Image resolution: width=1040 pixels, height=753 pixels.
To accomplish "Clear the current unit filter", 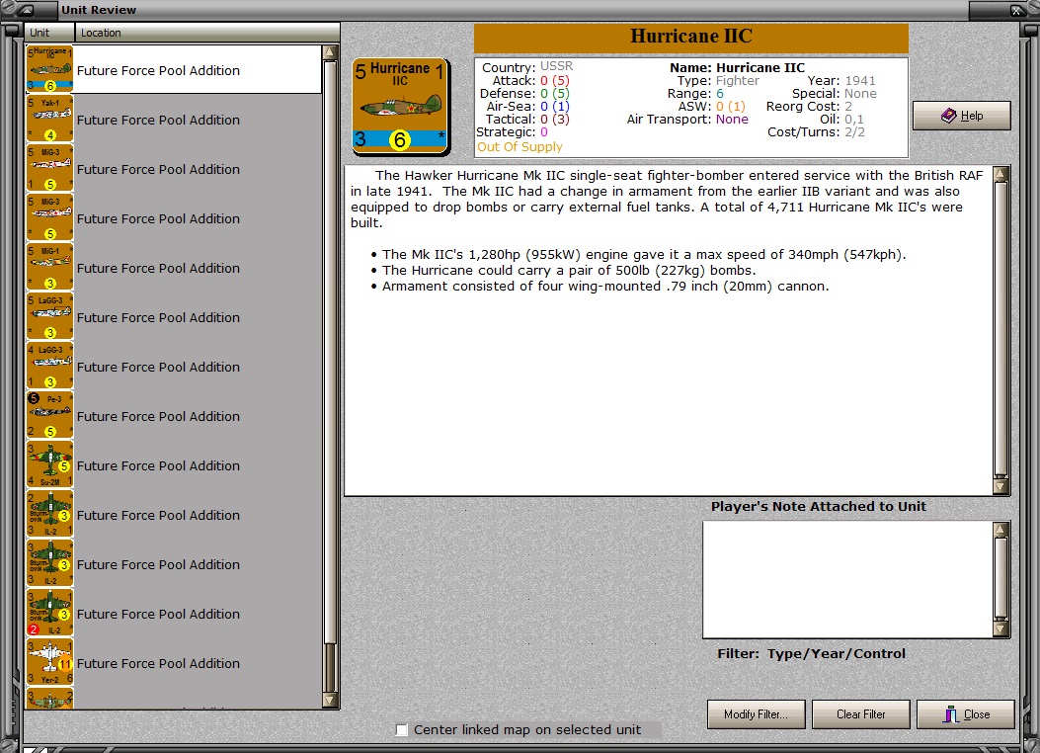I will click(861, 714).
